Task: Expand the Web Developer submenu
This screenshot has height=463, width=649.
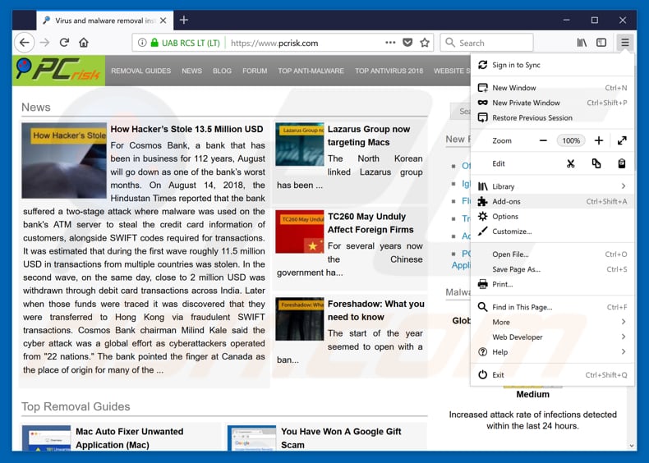Action: (623, 337)
